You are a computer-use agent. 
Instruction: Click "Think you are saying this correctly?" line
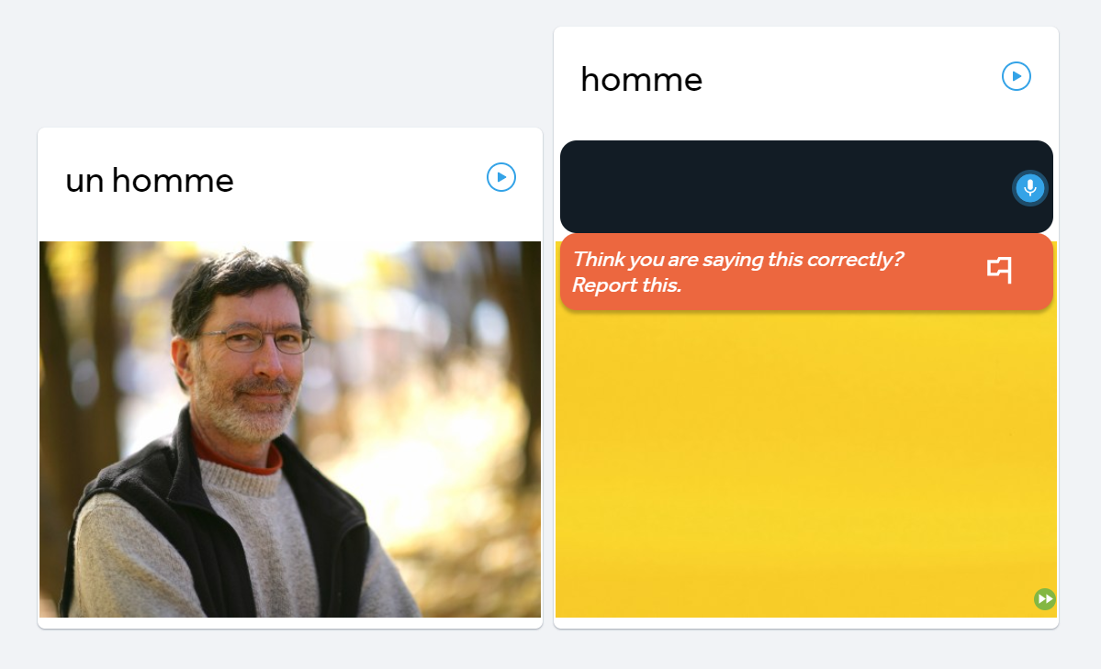click(x=738, y=259)
